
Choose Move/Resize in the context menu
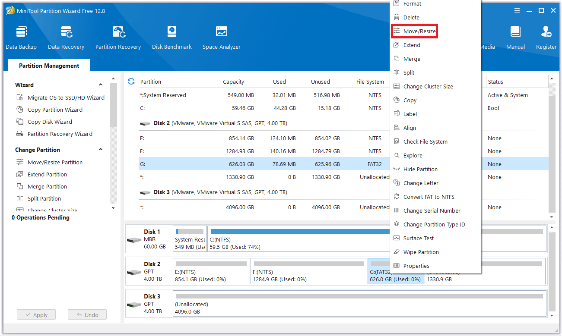[435, 31]
